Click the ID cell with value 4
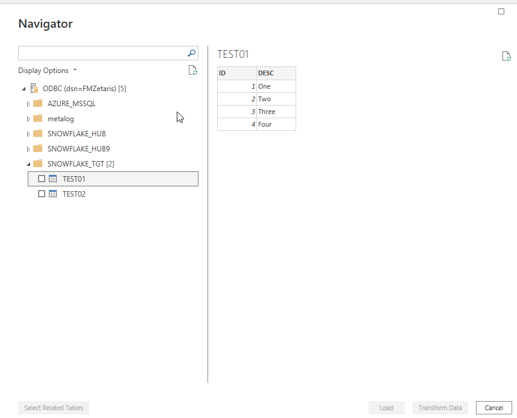The width and height of the screenshot is (517, 418). (x=237, y=124)
